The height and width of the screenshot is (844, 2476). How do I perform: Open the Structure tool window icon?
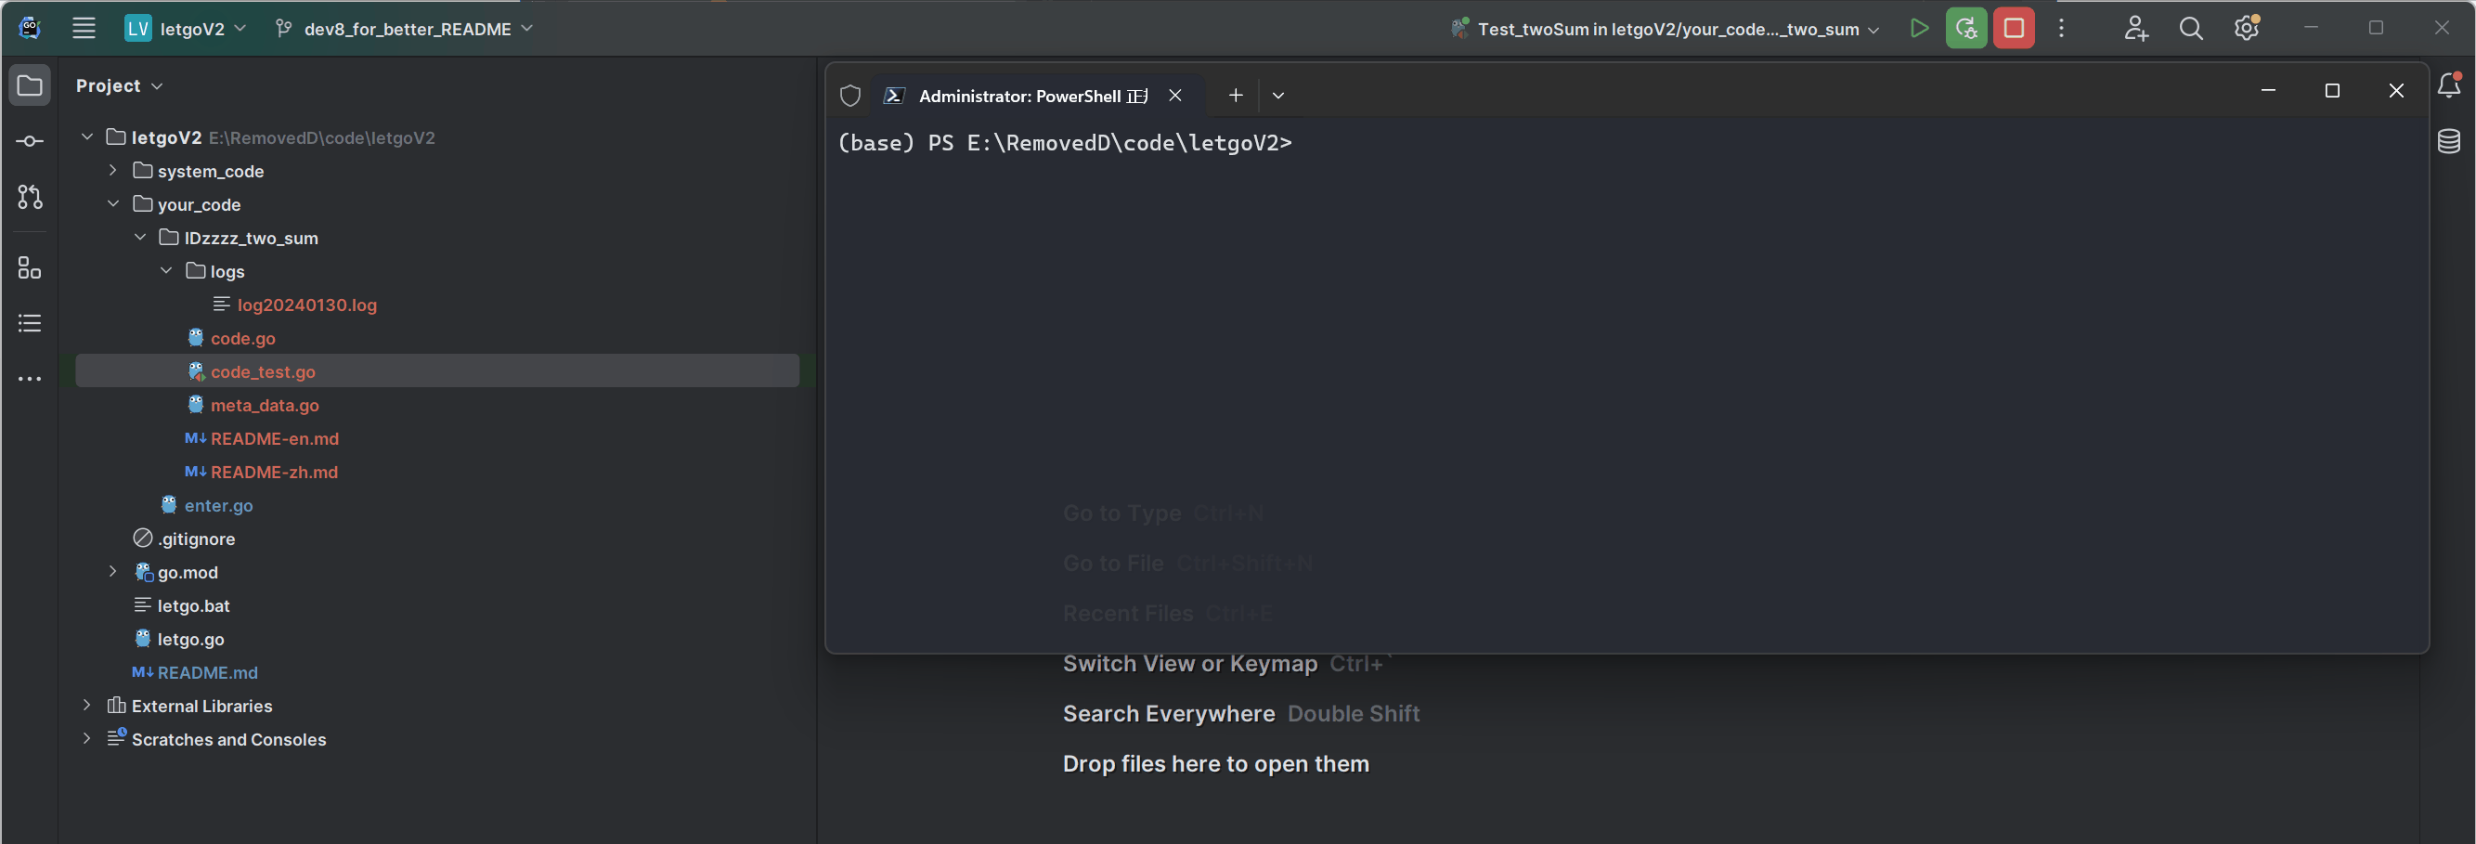coord(30,268)
